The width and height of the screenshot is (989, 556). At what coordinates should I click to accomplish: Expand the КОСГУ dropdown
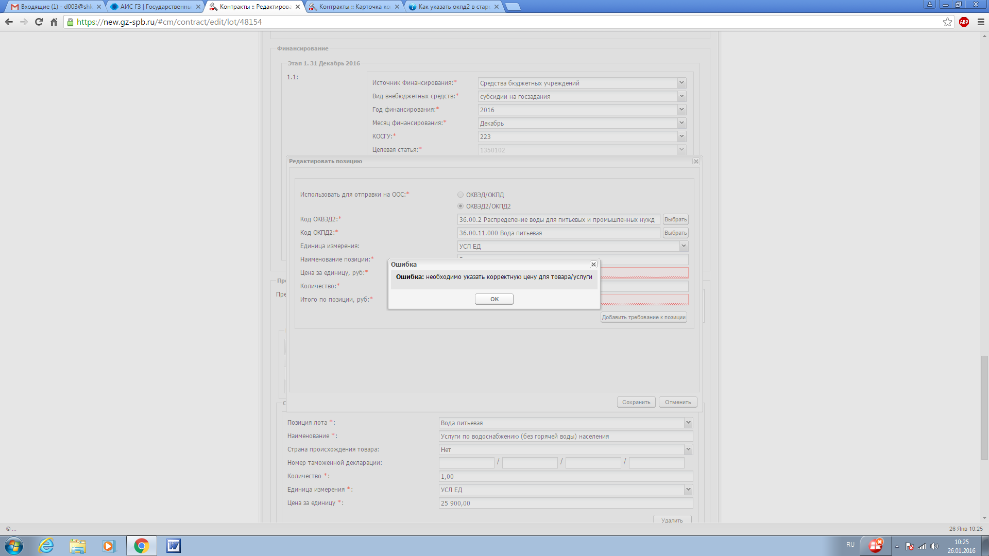681,136
